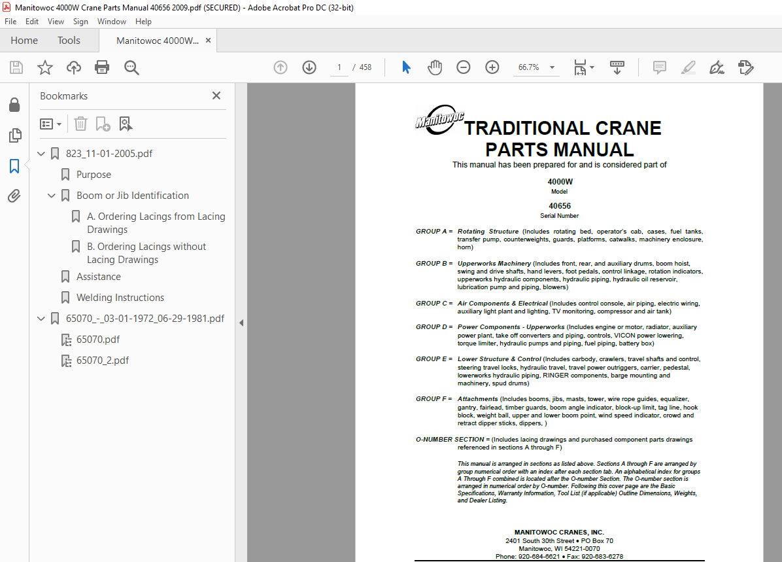Select the Manitowoc 4000W document tab

(x=158, y=41)
